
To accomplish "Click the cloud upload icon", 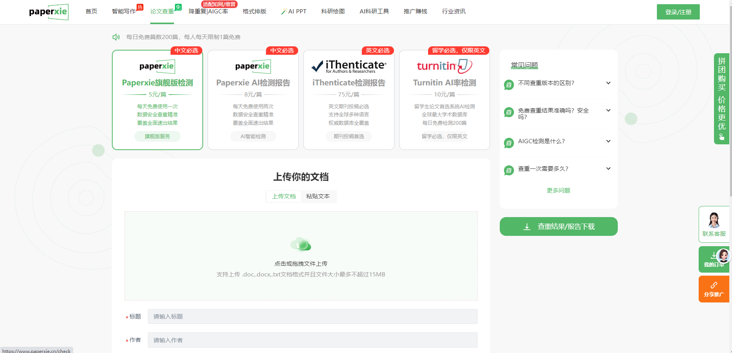I will 301,244.
